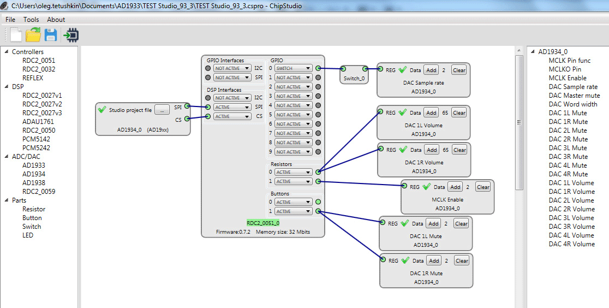Screen dimensions: 609x308
Task: Click the Switch_0 output port
Action: [365, 69]
